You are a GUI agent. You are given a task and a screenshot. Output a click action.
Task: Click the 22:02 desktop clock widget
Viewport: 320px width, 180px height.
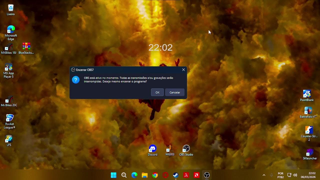(160, 47)
